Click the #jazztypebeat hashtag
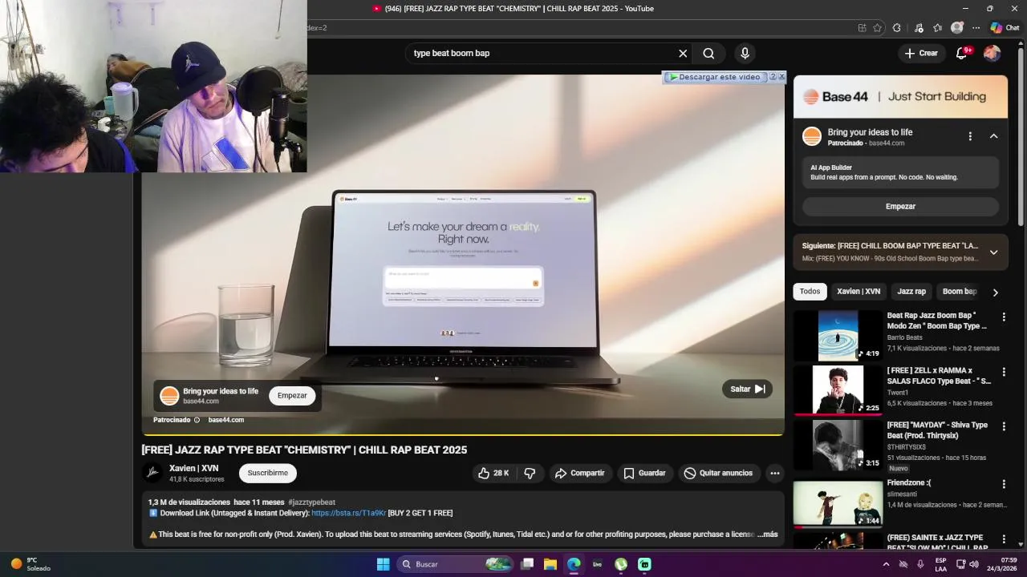Viewport: 1027px width, 577px height. [311, 502]
